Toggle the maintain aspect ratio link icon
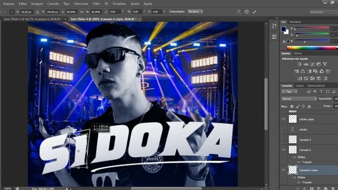Screen dimensions: 338x190 point(81,12)
